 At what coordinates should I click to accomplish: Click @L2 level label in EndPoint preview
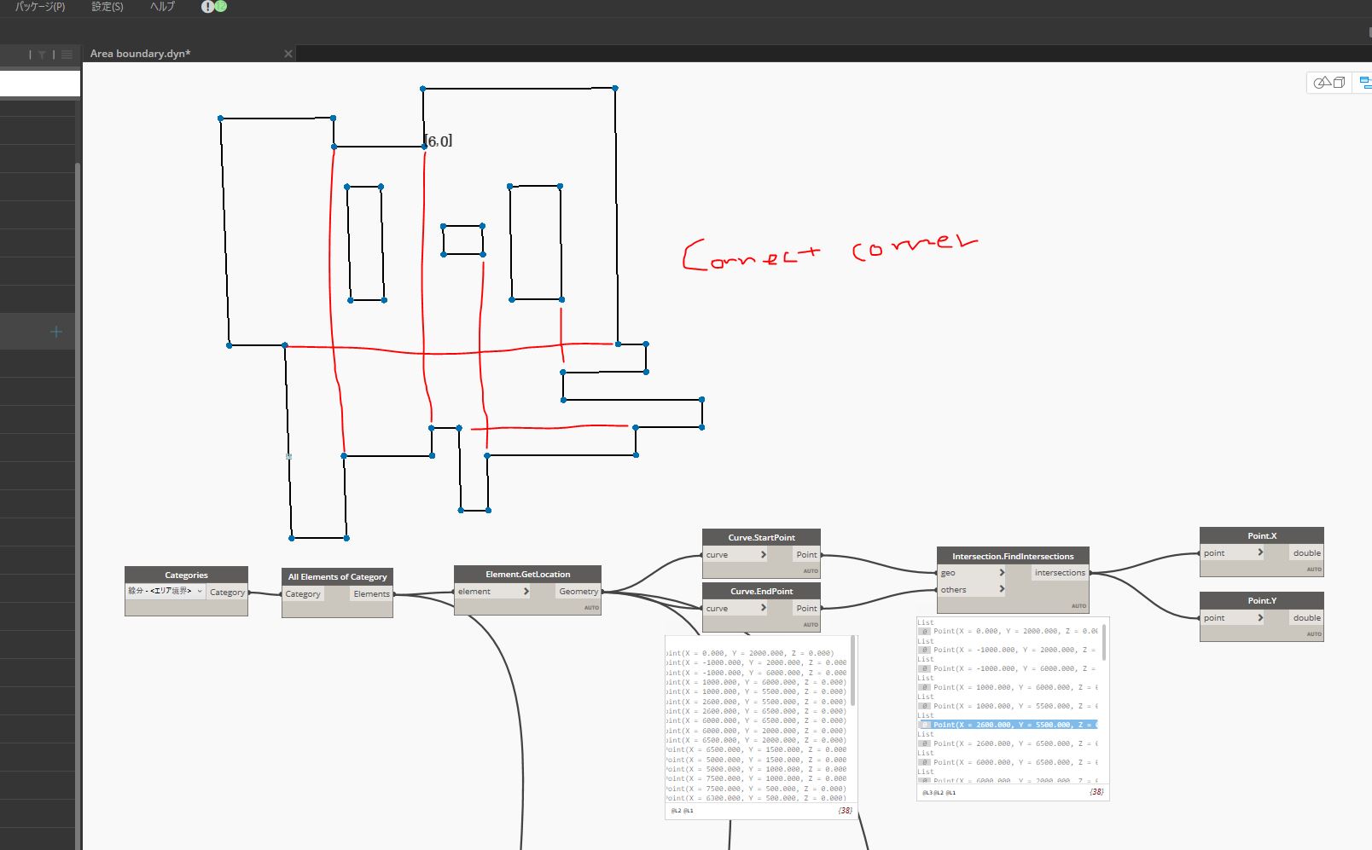tap(675, 811)
